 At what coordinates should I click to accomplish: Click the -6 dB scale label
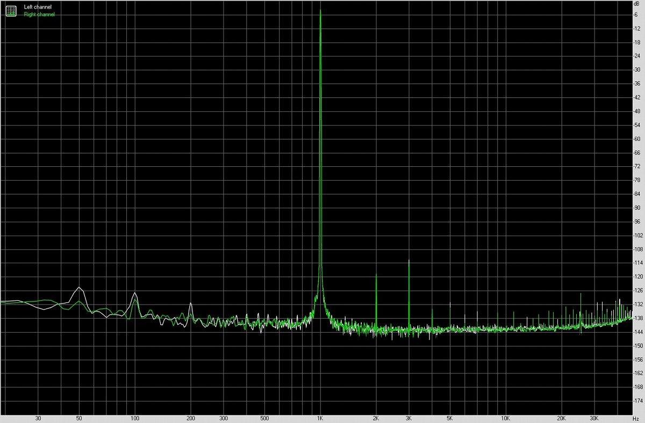(x=636, y=14)
